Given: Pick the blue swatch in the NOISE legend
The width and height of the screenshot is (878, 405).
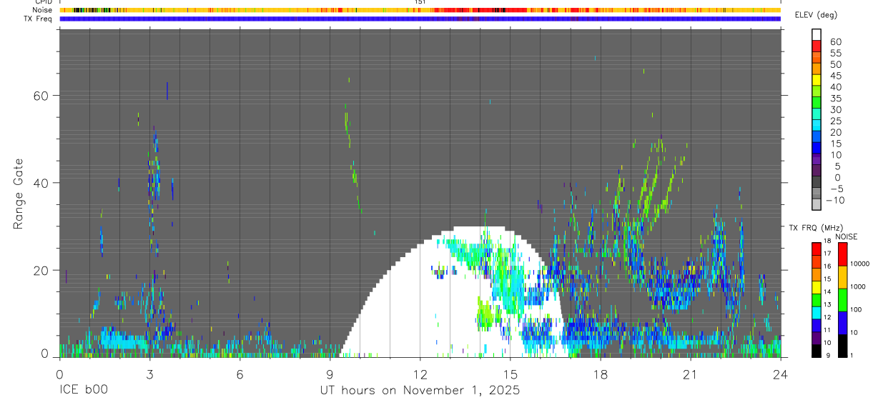Looking at the screenshot, I should (843, 323).
